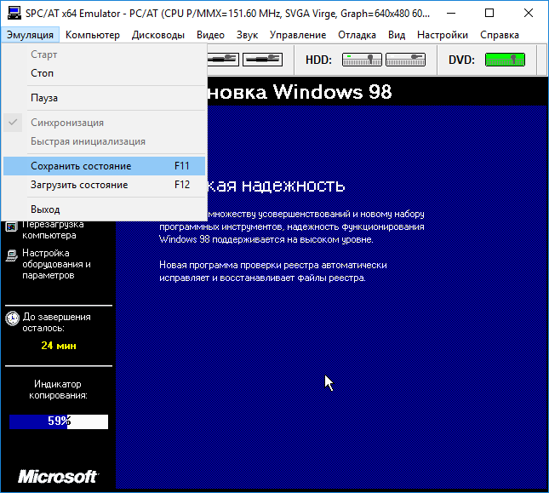Click the green DVD drive indicator
The width and height of the screenshot is (549, 493).
pyautogui.click(x=505, y=60)
